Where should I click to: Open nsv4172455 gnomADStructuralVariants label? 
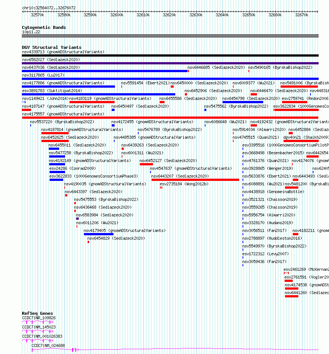click(x=152, y=122)
